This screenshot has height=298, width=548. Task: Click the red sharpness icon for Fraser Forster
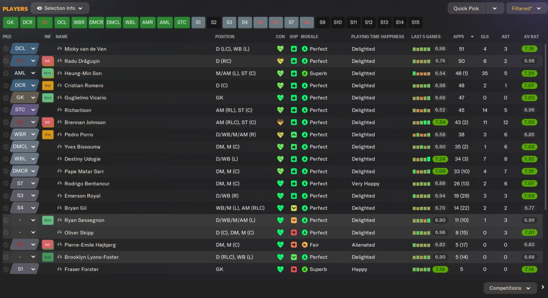coord(294,269)
